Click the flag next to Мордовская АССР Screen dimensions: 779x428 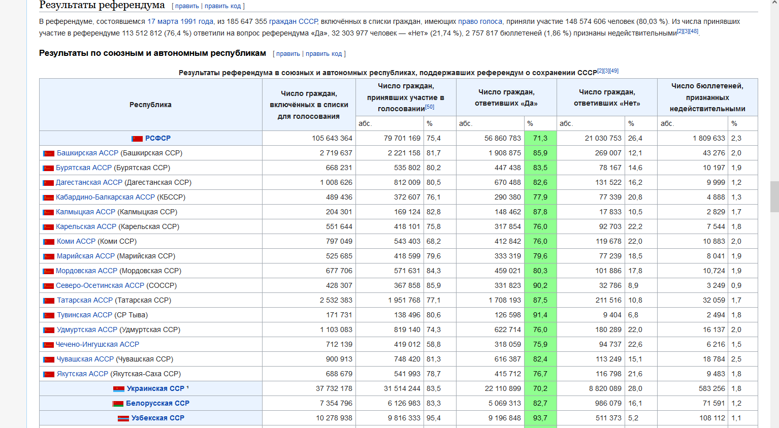(x=49, y=271)
